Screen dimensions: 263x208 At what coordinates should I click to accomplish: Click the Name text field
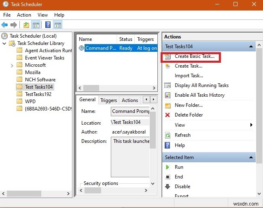130,111
